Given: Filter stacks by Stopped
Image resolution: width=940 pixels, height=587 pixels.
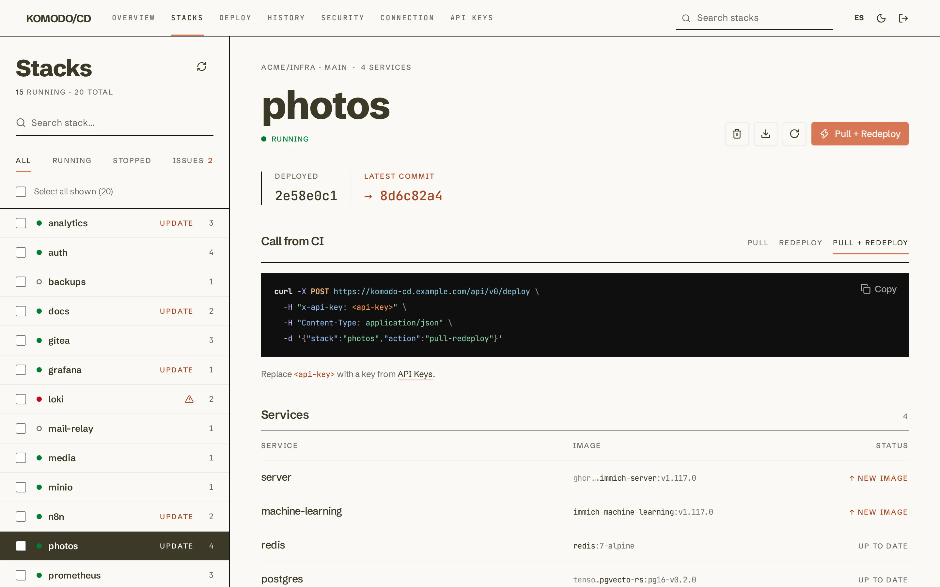Looking at the screenshot, I should point(132,161).
